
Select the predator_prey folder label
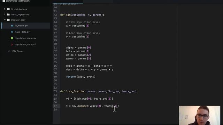[18, 20]
